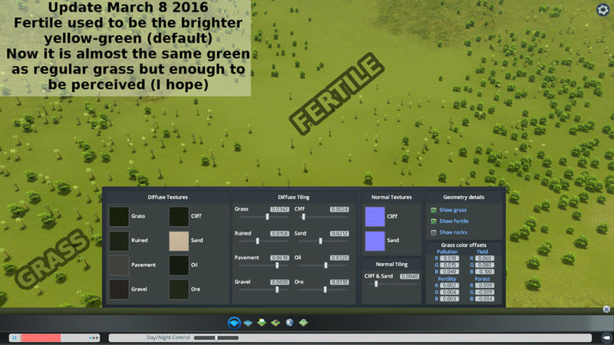614x345 pixels.
Task: Pick the Pavement diffuse texture thumbnail
Action: (x=119, y=265)
